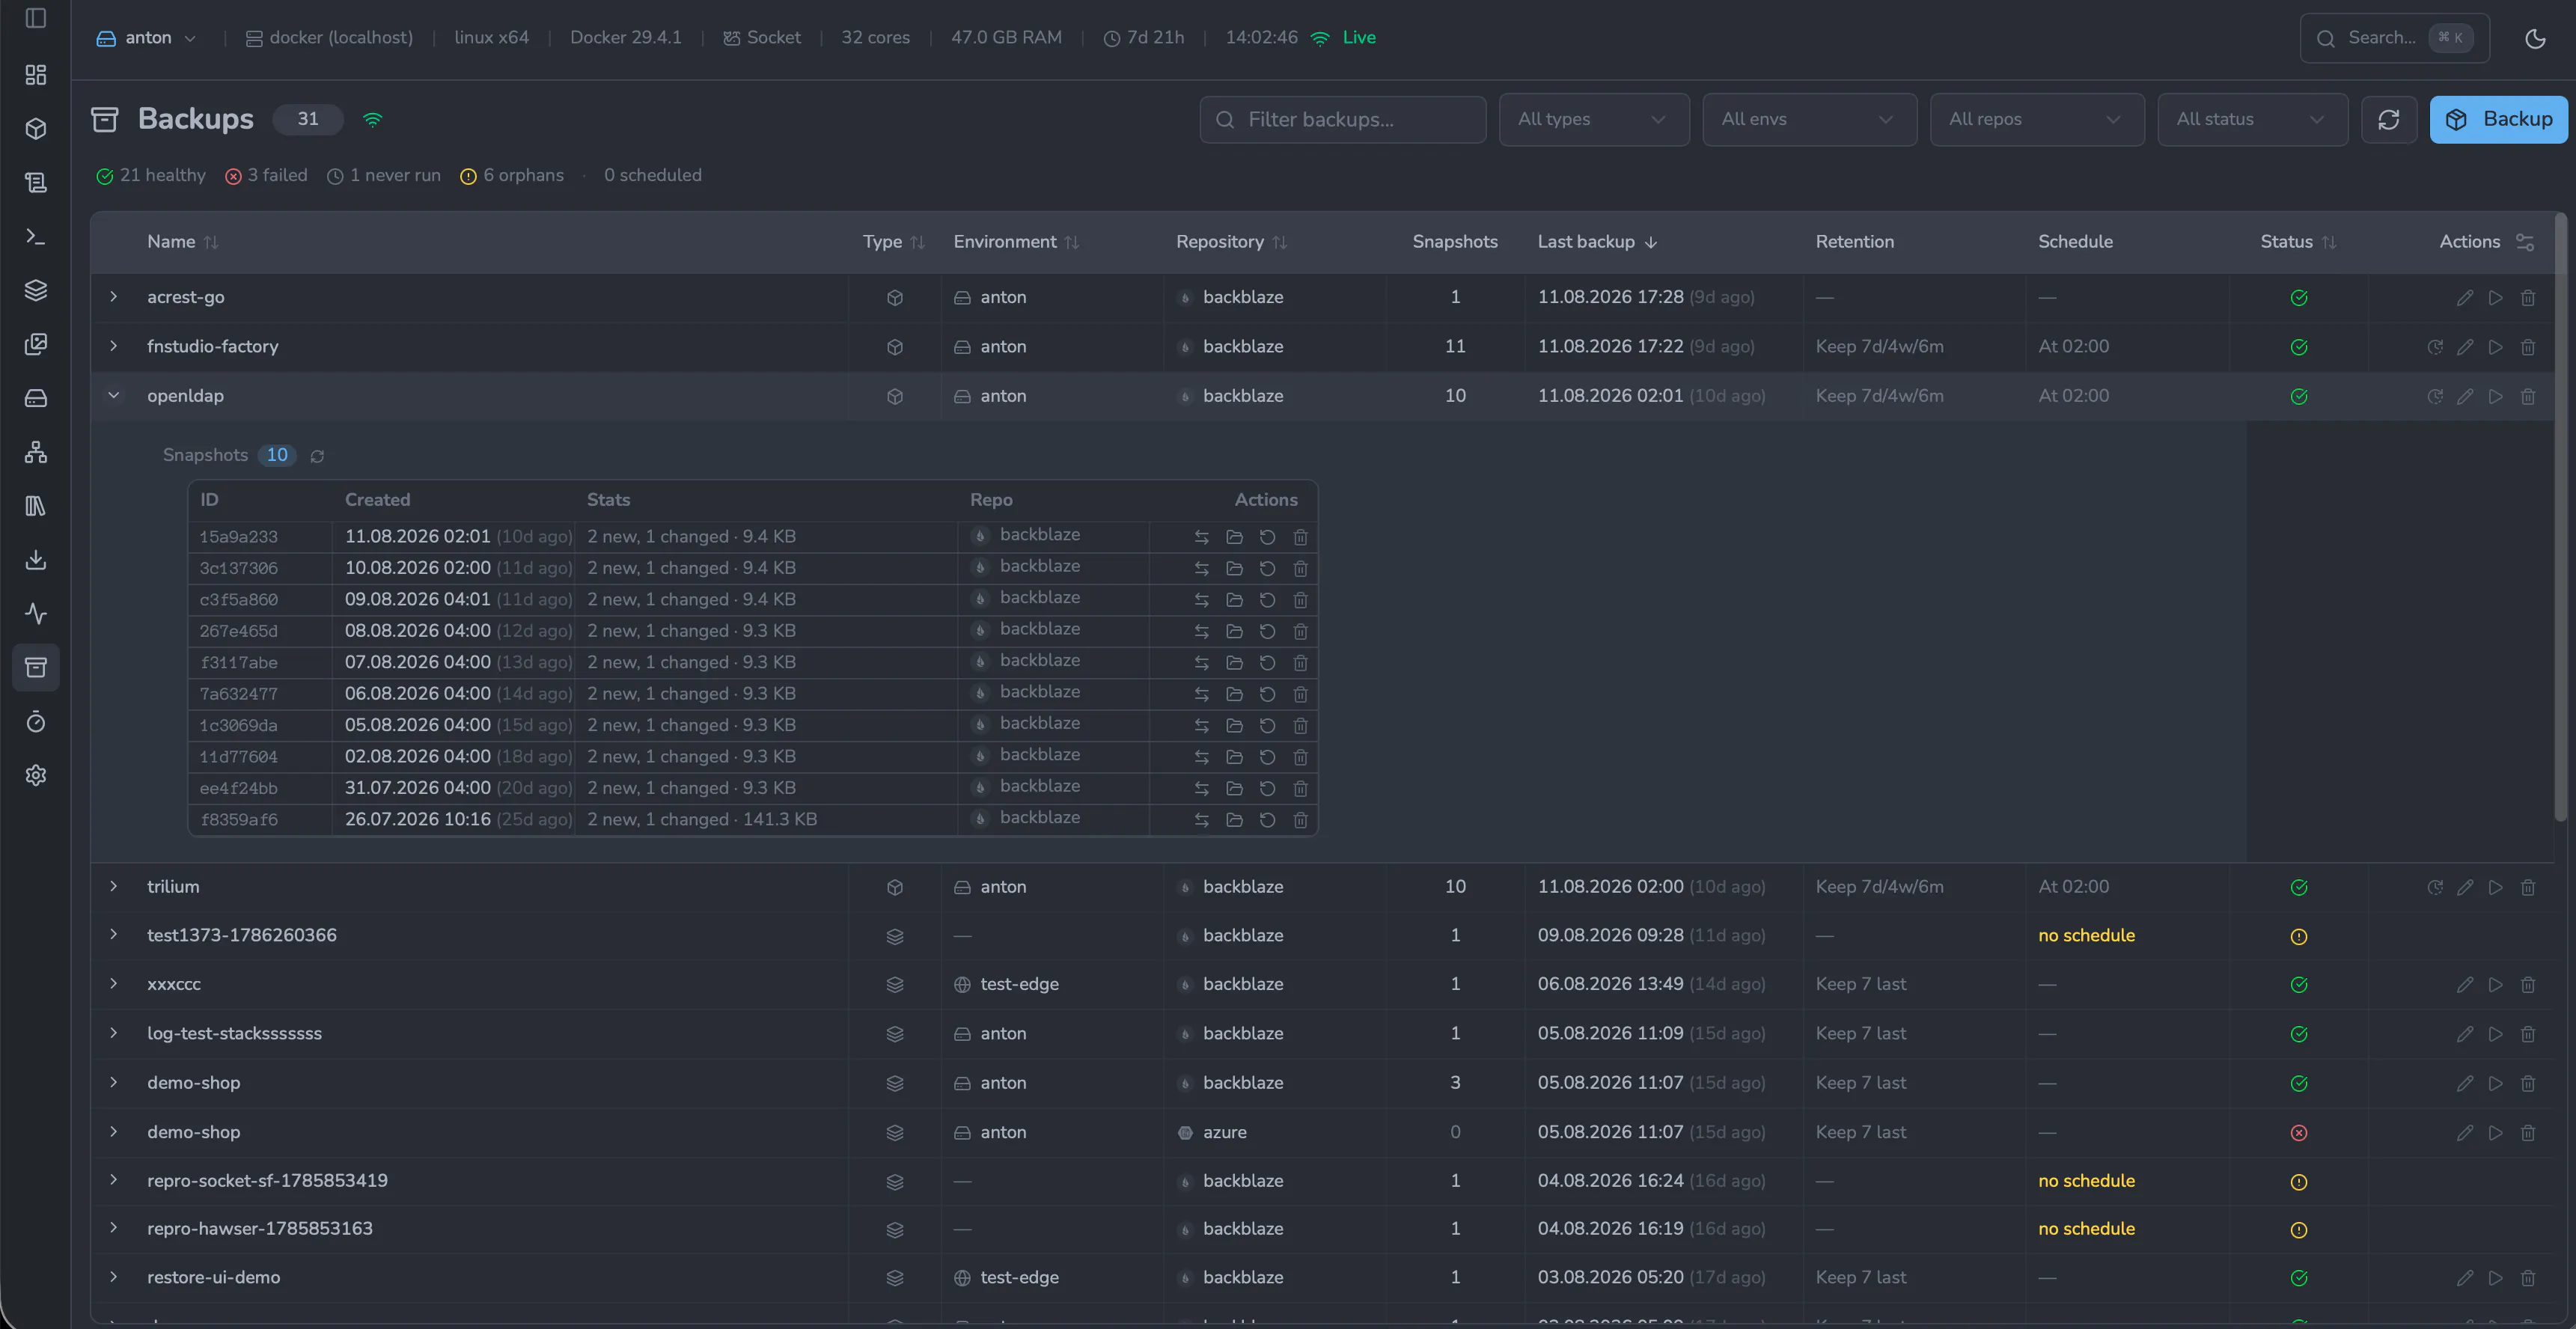This screenshot has height=1329, width=2576.
Task: Sort by the Repository column
Action: tap(1231, 242)
